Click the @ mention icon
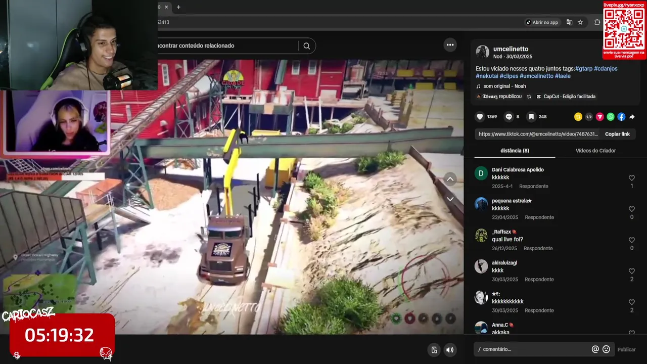Viewport: 647px width, 364px height. (x=595, y=349)
